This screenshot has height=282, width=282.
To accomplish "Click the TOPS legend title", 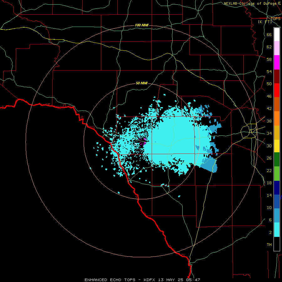I will (x=275, y=18).
